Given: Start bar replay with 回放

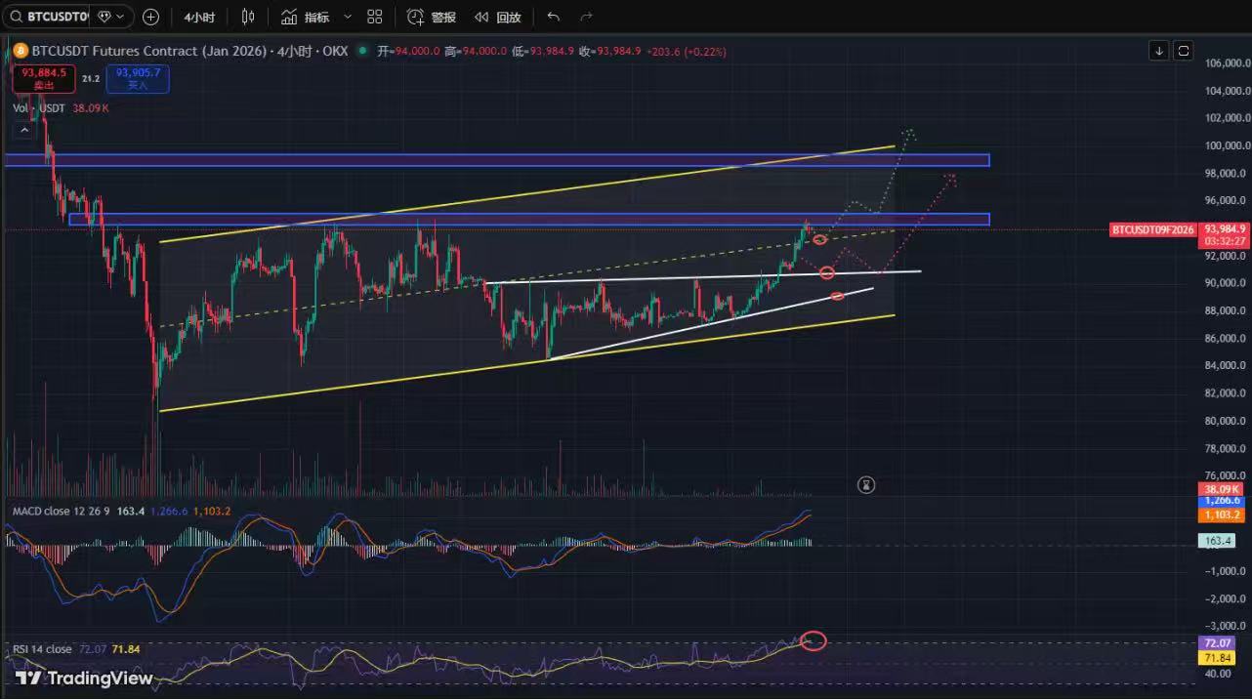Looking at the screenshot, I should tap(498, 17).
